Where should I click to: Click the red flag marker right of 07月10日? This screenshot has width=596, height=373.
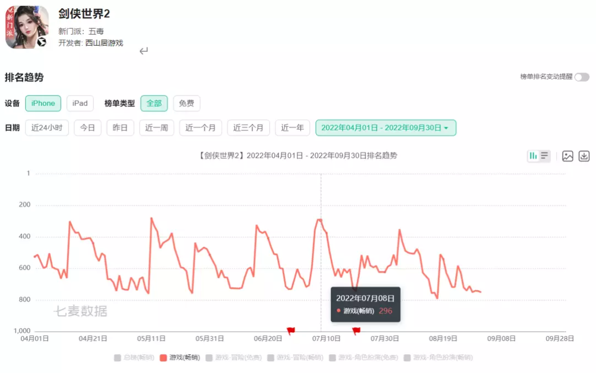(356, 331)
